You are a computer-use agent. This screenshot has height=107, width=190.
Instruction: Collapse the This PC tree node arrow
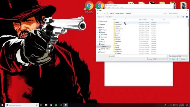coord(97,28)
